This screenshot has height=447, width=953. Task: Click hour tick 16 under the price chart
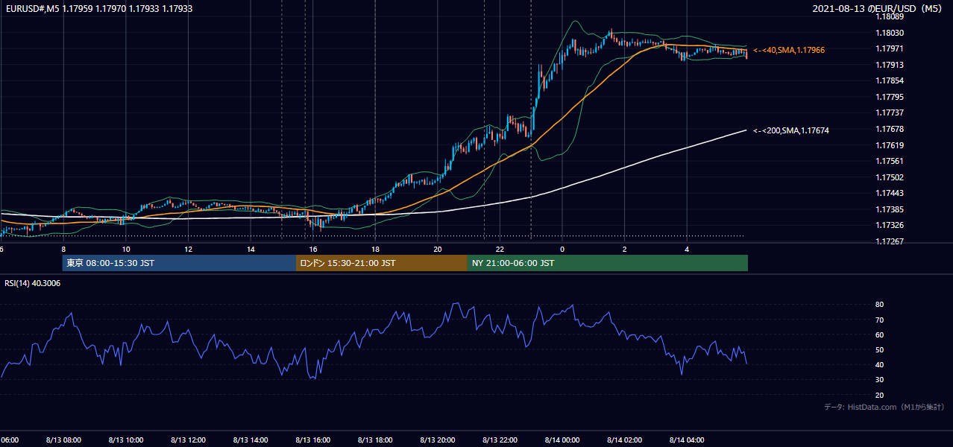(x=313, y=249)
